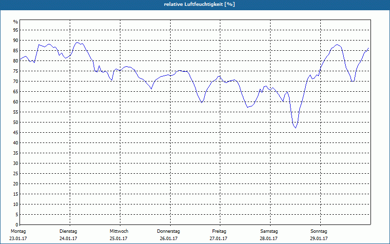Click the '35' y-axis value
The width and height of the screenshot is (390, 244).
(16, 153)
